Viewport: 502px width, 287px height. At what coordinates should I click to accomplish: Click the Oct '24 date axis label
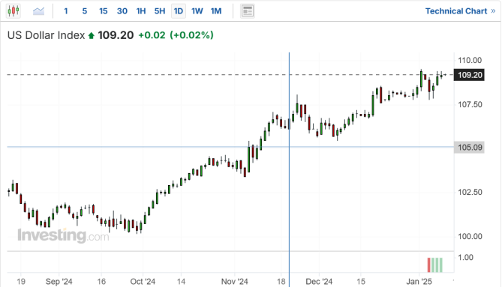(143, 282)
